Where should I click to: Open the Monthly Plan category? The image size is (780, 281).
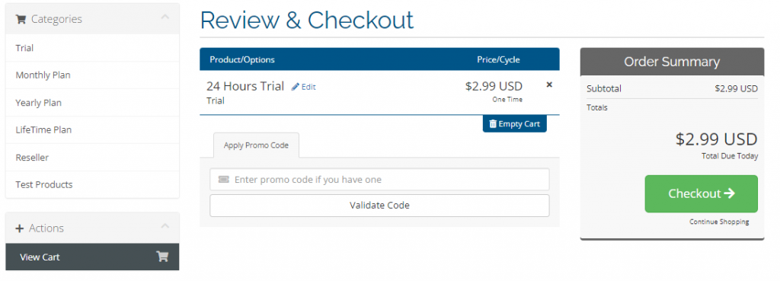(92, 75)
